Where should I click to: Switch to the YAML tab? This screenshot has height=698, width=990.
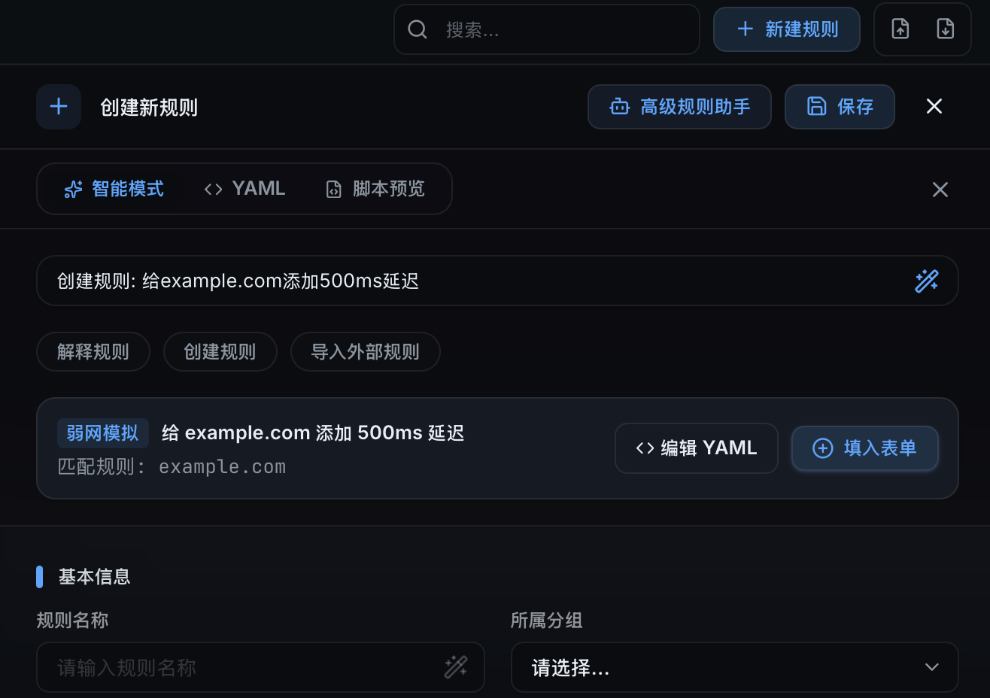coord(244,189)
